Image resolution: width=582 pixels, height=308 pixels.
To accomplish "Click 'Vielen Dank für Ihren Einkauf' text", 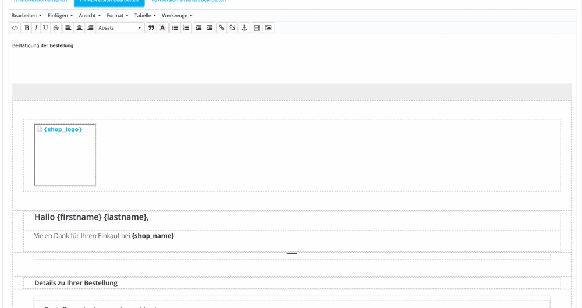I will [x=77, y=236].
